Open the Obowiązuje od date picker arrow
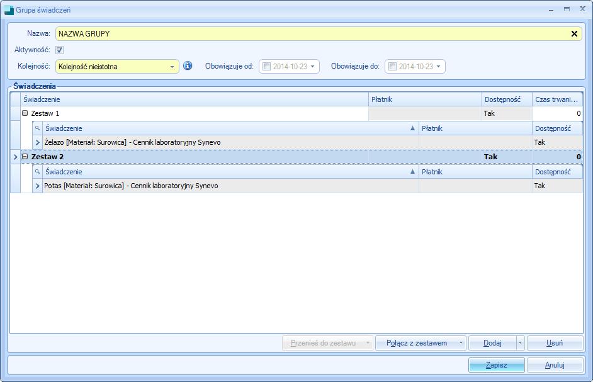 tap(312, 67)
